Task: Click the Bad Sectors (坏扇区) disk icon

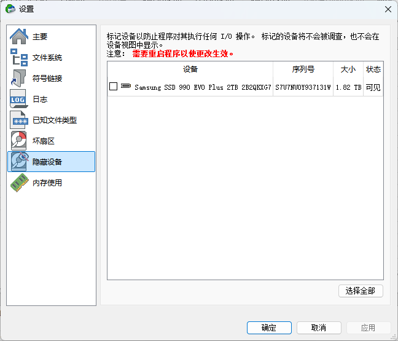Action: click(x=19, y=141)
